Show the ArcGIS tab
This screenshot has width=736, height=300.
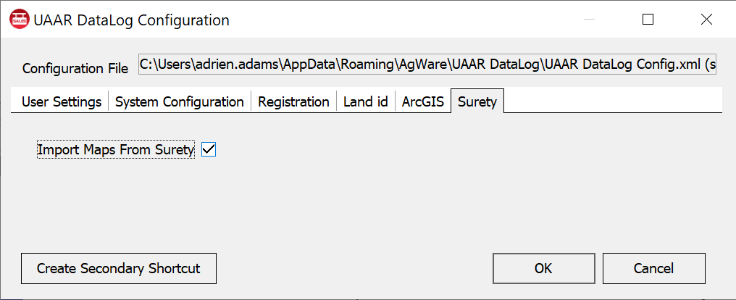coord(423,101)
